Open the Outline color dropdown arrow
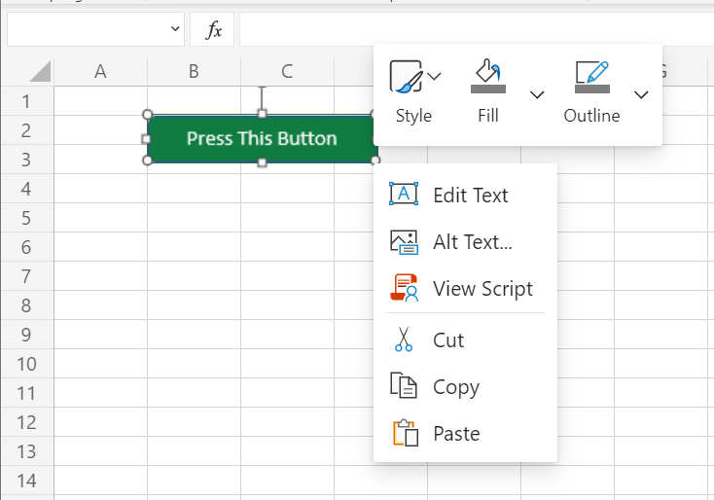Image resolution: width=714 pixels, height=500 pixels. (641, 94)
